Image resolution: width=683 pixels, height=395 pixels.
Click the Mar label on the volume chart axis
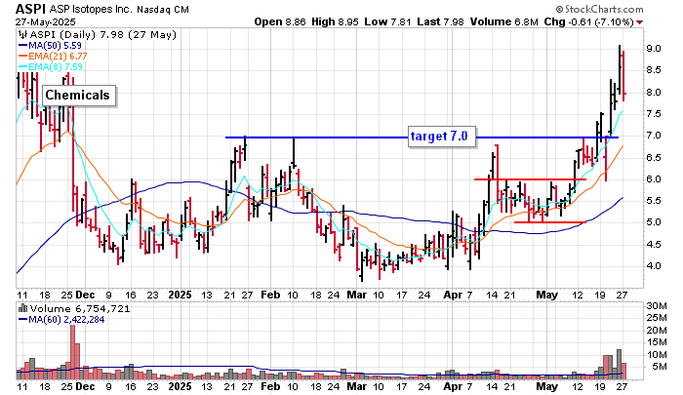point(357,386)
